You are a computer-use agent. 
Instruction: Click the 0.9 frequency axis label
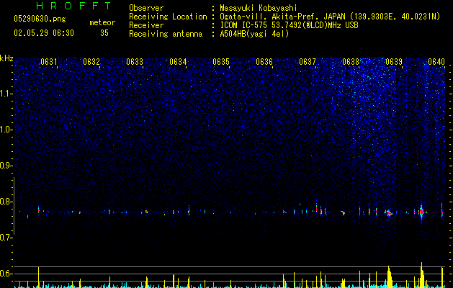[x=6, y=166]
